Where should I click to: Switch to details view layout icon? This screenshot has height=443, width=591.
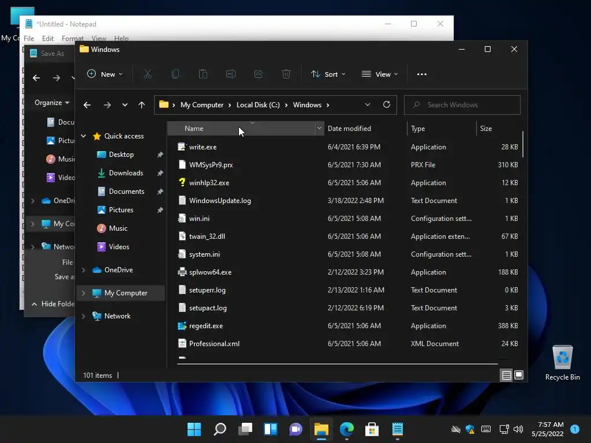click(507, 375)
